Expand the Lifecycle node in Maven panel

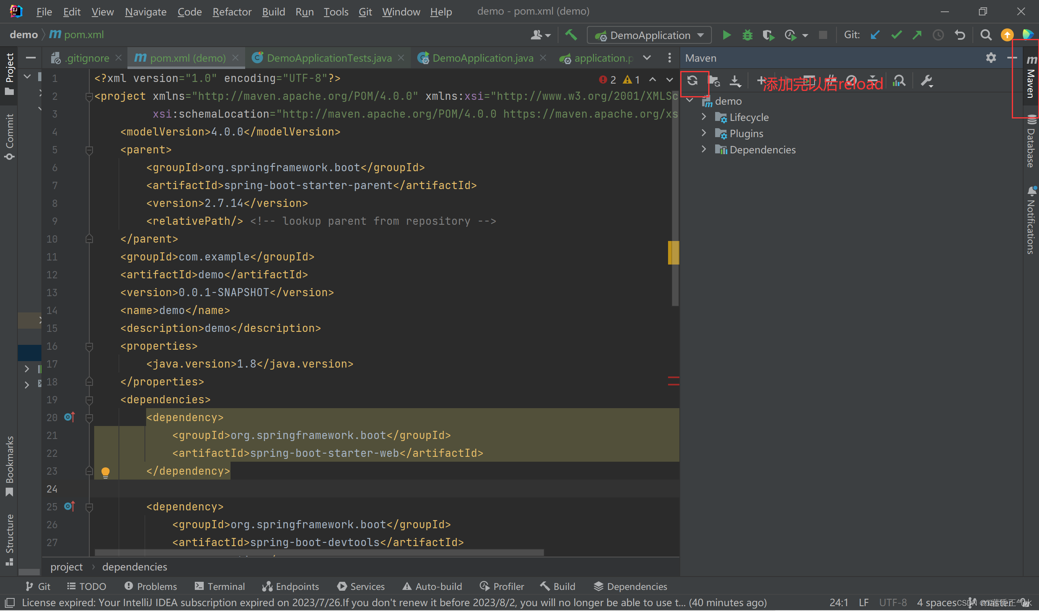click(x=704, y=117)
